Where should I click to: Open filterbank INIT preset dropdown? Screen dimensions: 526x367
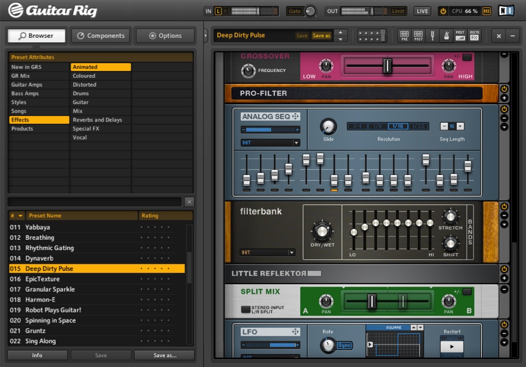pos(268,253)
